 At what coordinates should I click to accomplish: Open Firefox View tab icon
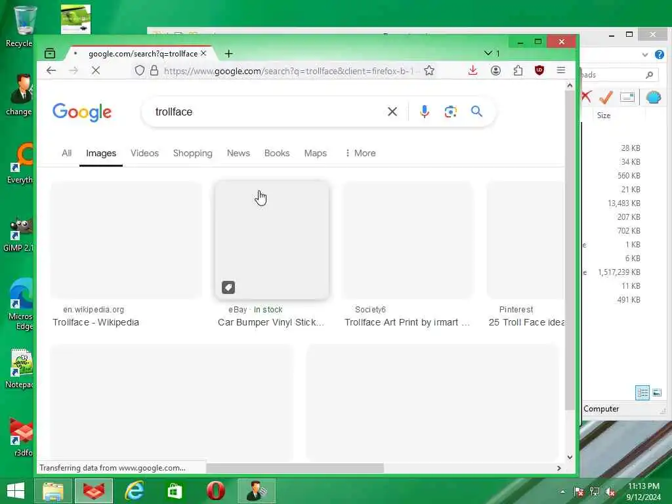click(50, 54)
